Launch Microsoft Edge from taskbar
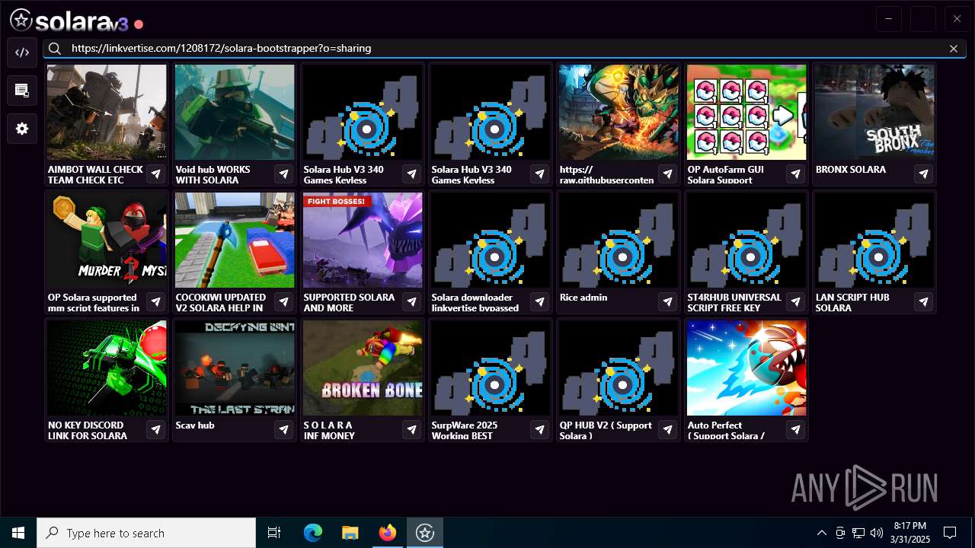The height and width of the screenshot is (548, 975). pyautogui.click(x=313, y=533)
